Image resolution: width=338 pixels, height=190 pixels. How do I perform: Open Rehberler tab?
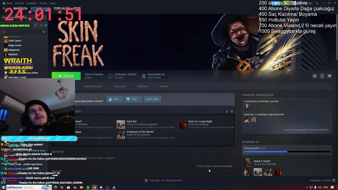coord(143,86)
